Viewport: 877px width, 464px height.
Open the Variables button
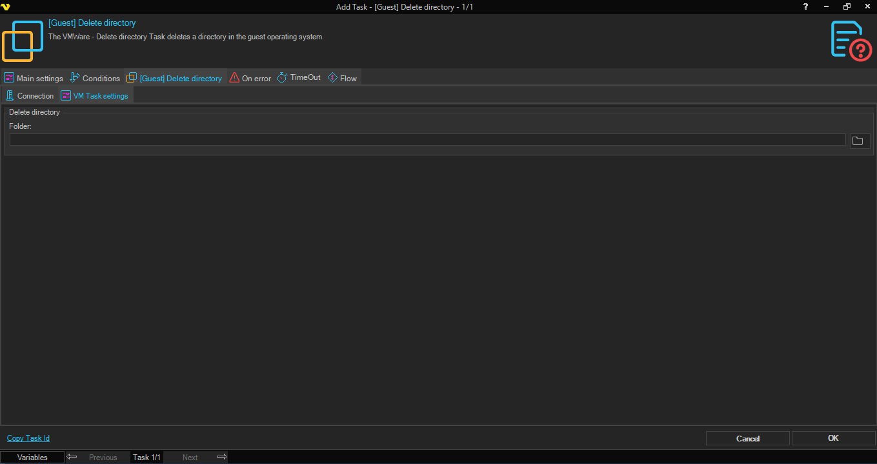pyautogui.click(x=32, y=457)
